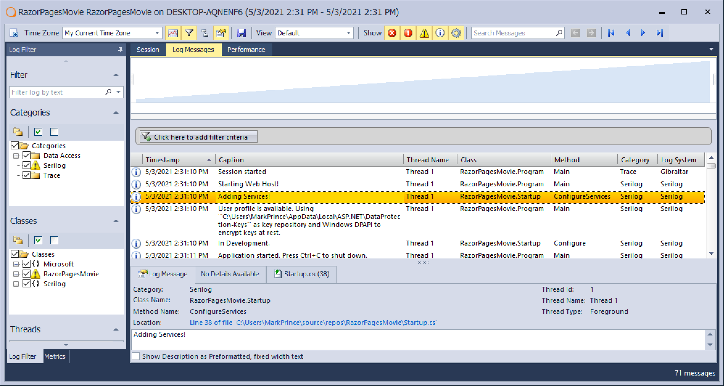Click the magnifier in Filter log by text
Viewport: 724px width, 386px height.
(x=108, y=92)
